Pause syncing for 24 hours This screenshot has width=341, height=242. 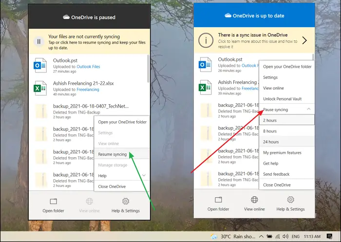[286, 142]
